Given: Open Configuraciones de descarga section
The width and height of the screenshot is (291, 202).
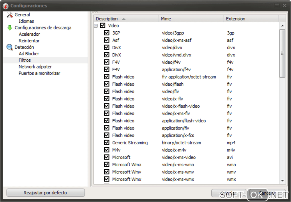Looking at the screenshot, I should pos(43,28).
